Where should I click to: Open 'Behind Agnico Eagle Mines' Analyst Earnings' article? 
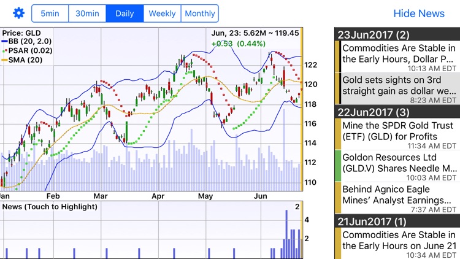coord(397,198)
